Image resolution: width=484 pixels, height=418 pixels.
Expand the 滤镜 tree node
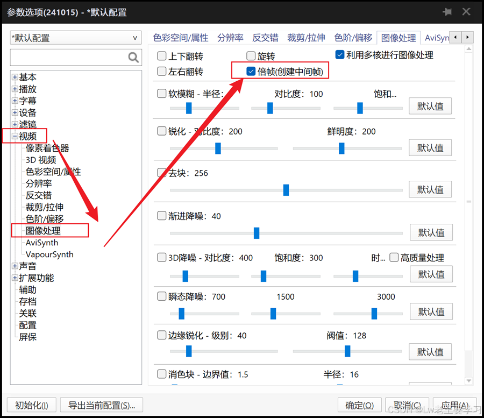click(x=15, y=124)
